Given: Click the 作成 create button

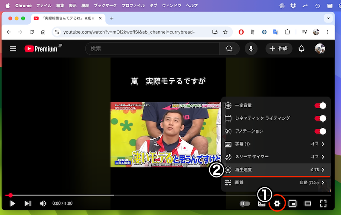Looking at the screenshot, I should (279, 49).
